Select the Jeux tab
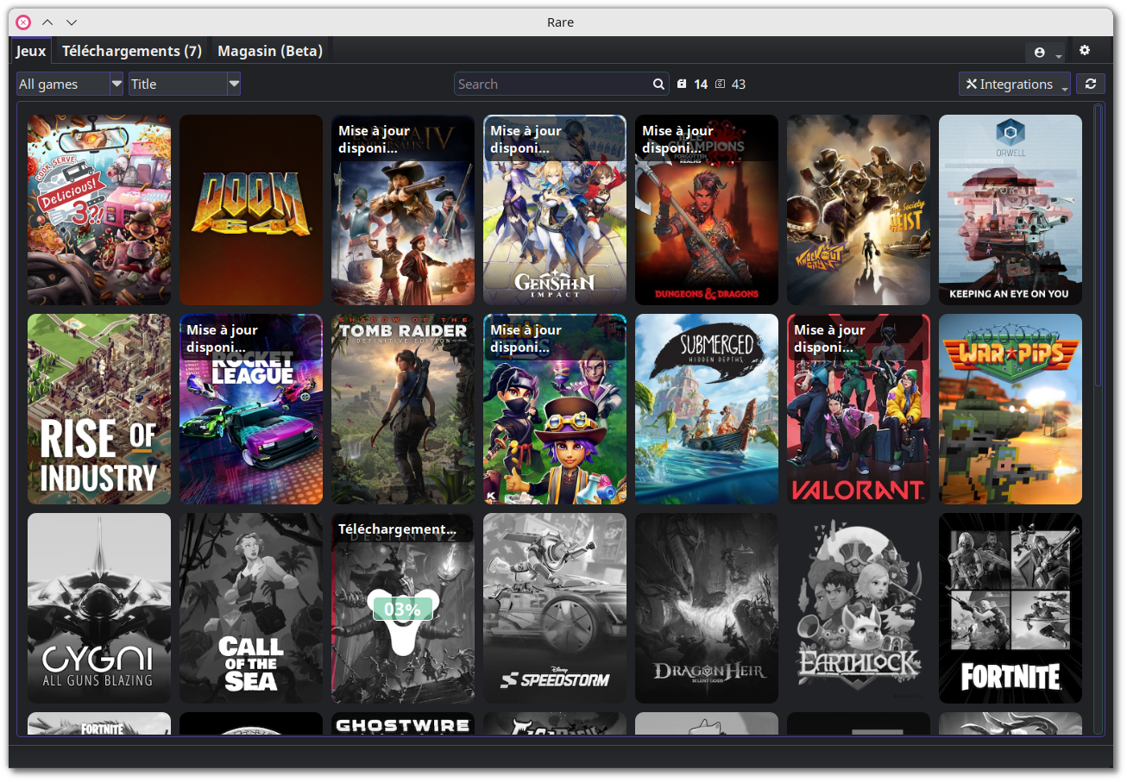The image size is (1127, 782). (x=31, y=51)
